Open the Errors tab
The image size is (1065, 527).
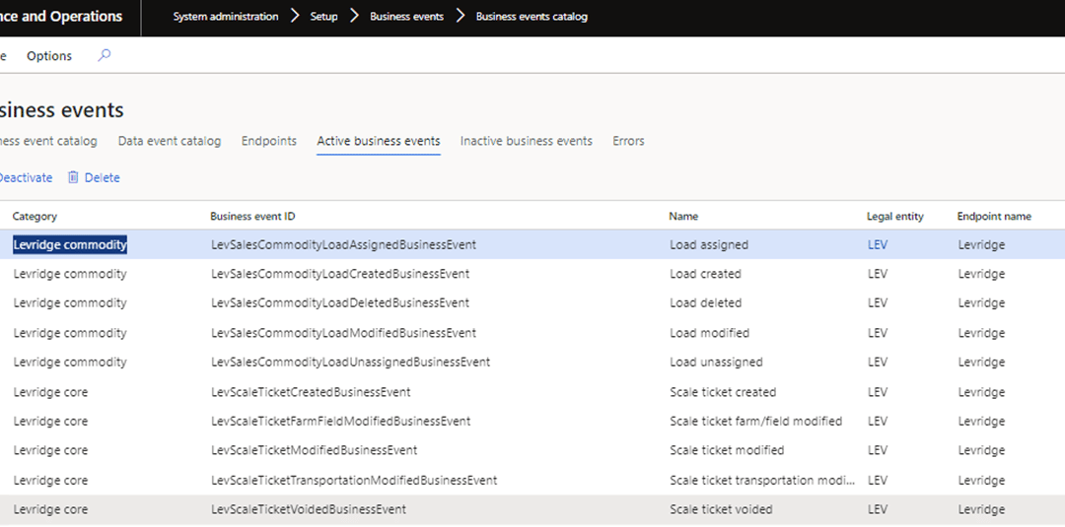(x=628, y=141)
